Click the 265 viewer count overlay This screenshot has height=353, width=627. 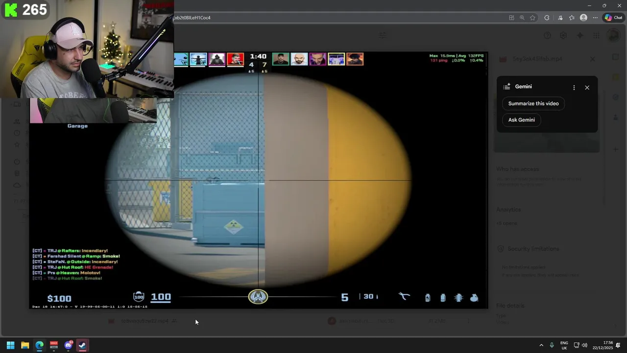tap(25, 10)
